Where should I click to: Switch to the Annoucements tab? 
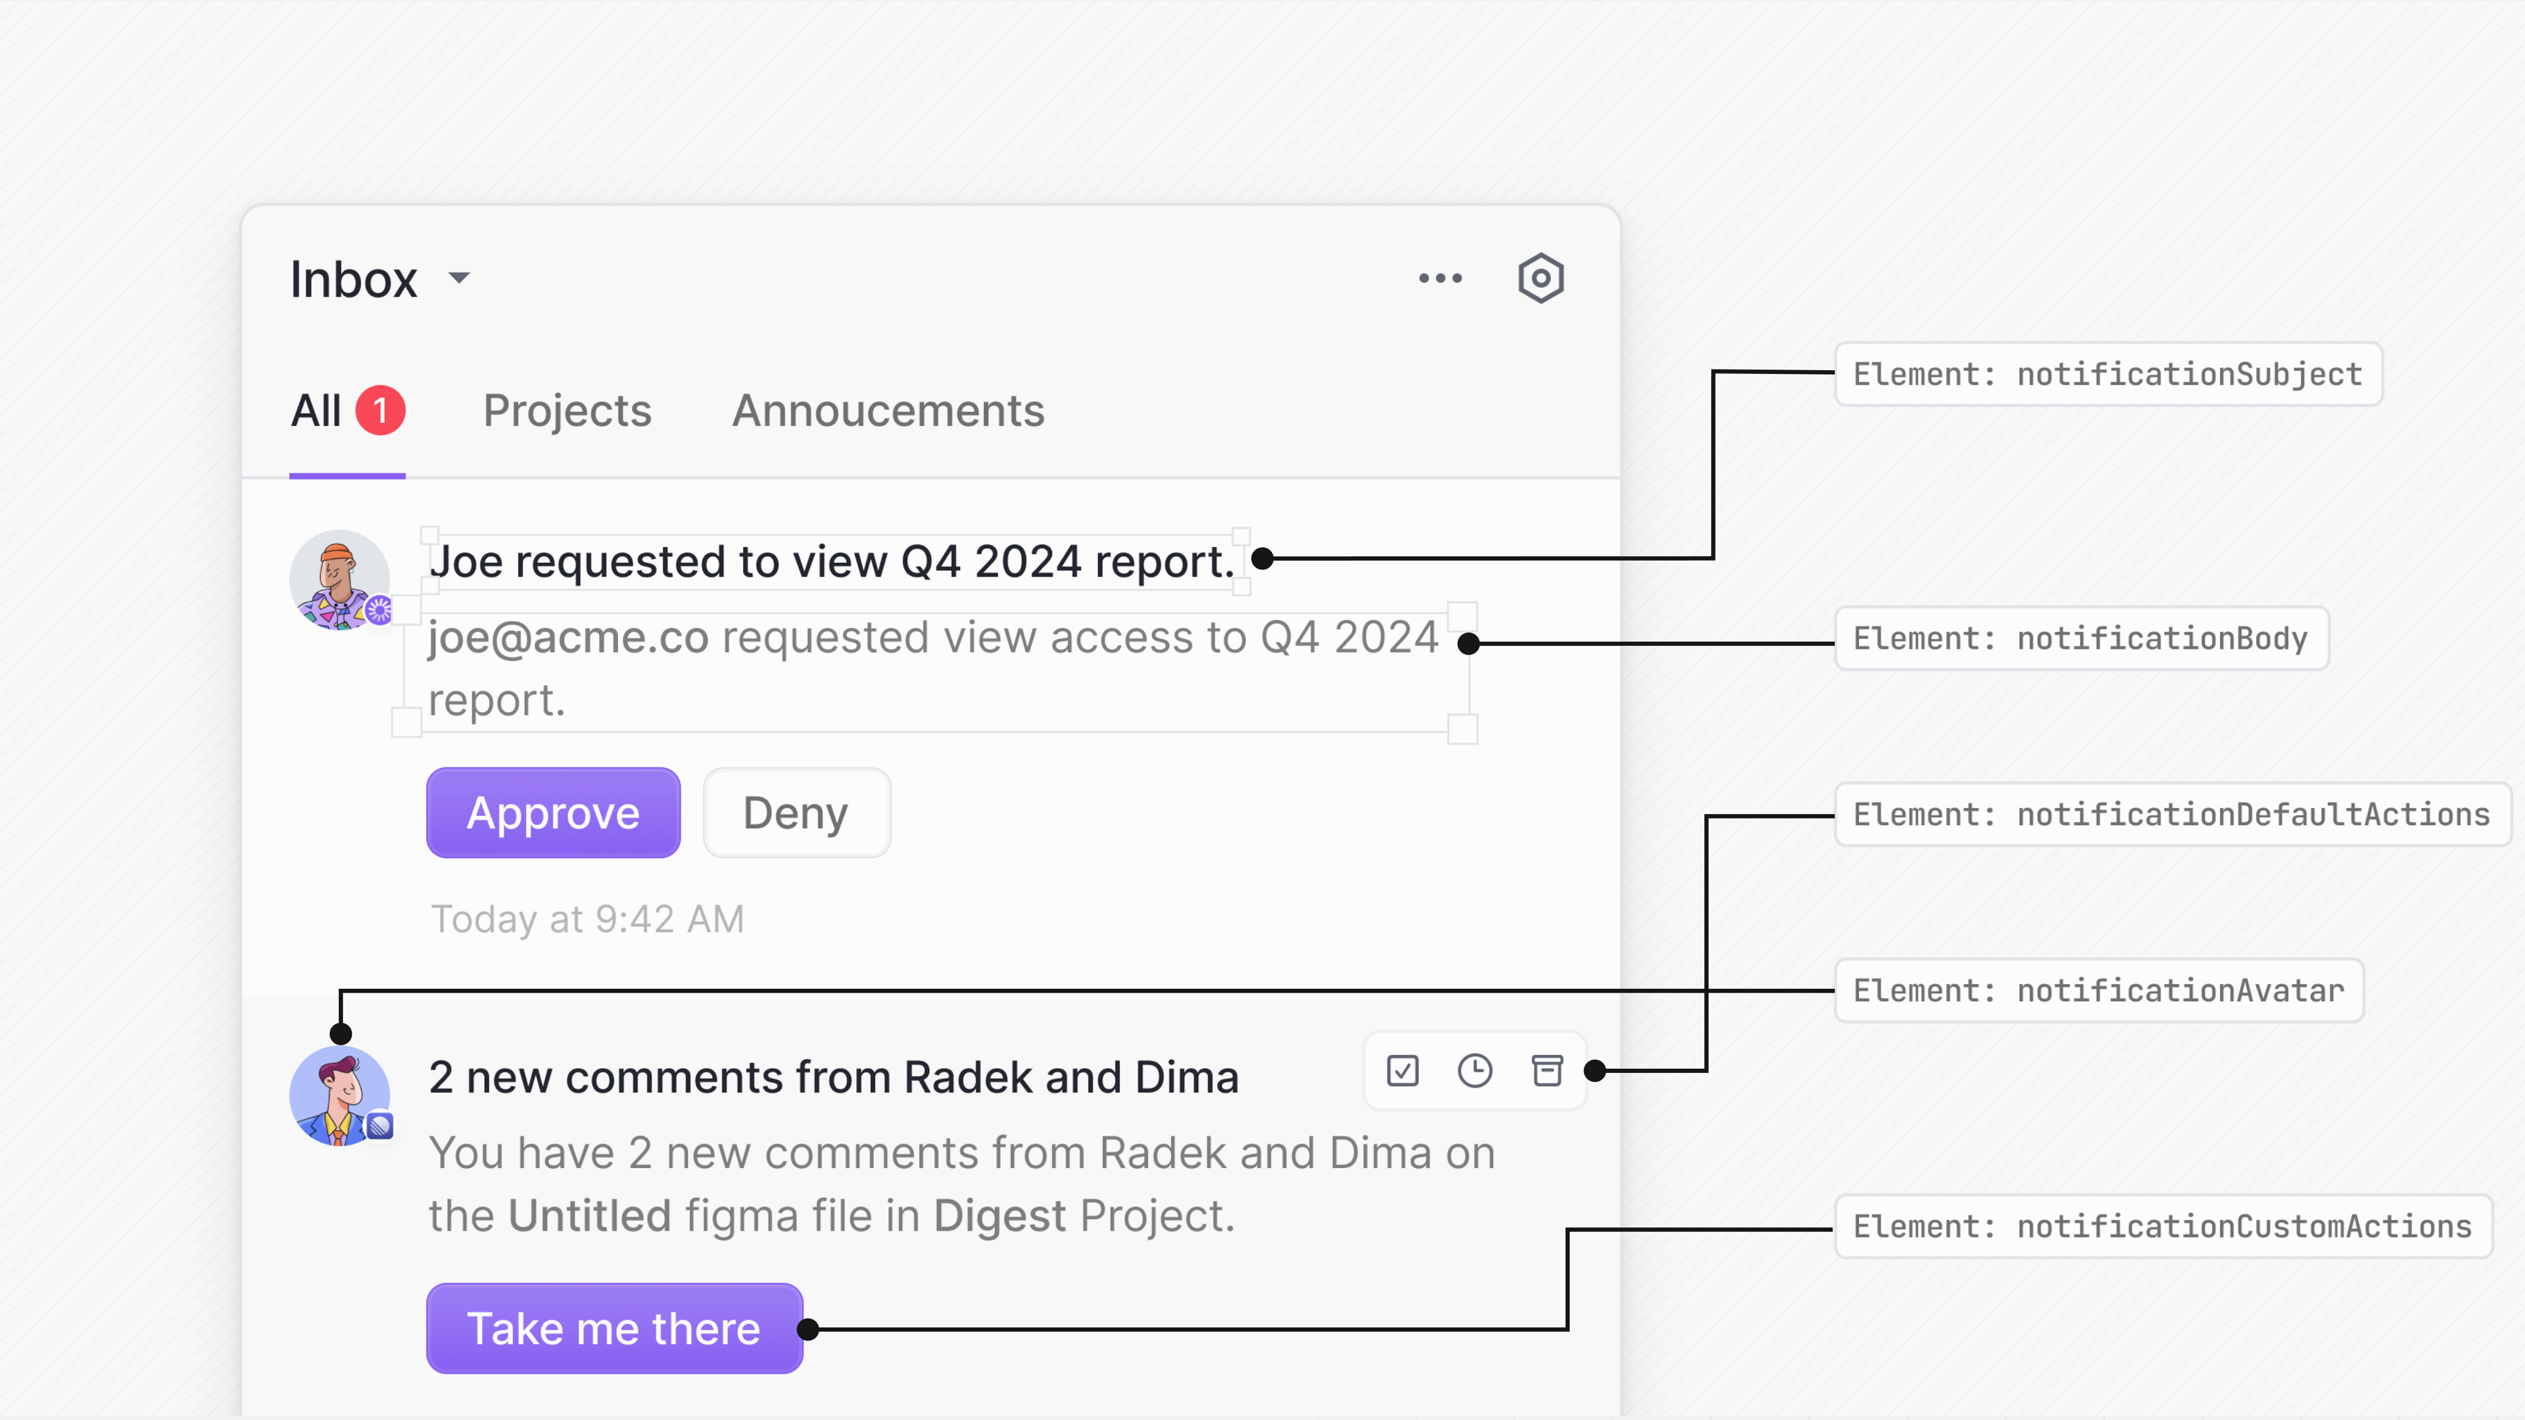(888, 411)
